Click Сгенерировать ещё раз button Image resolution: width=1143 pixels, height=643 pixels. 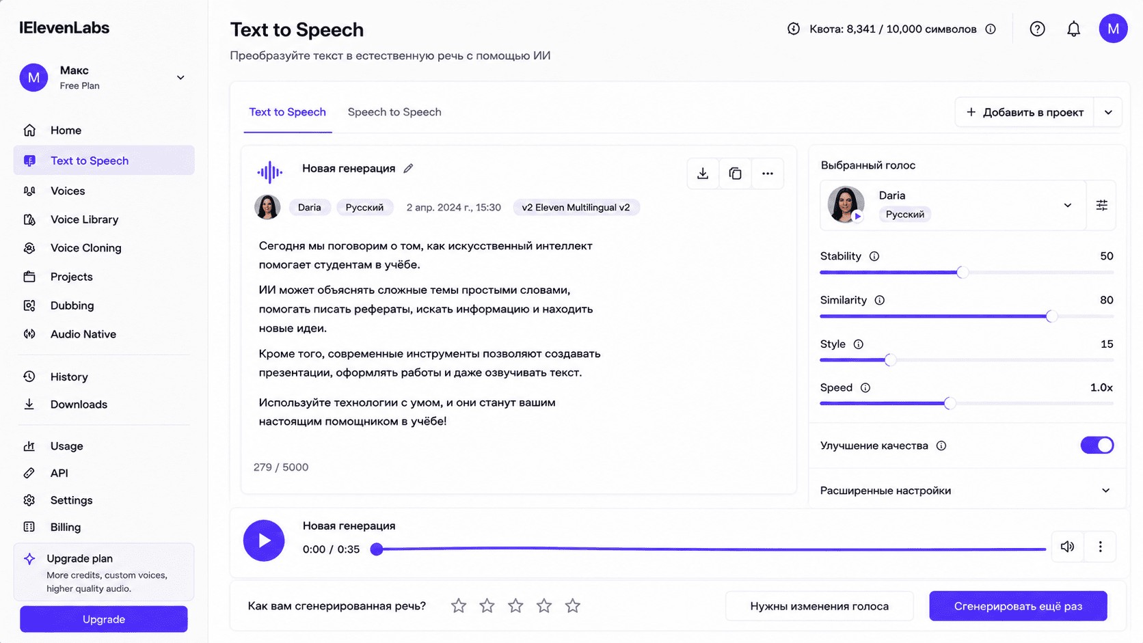point(1018,606)
